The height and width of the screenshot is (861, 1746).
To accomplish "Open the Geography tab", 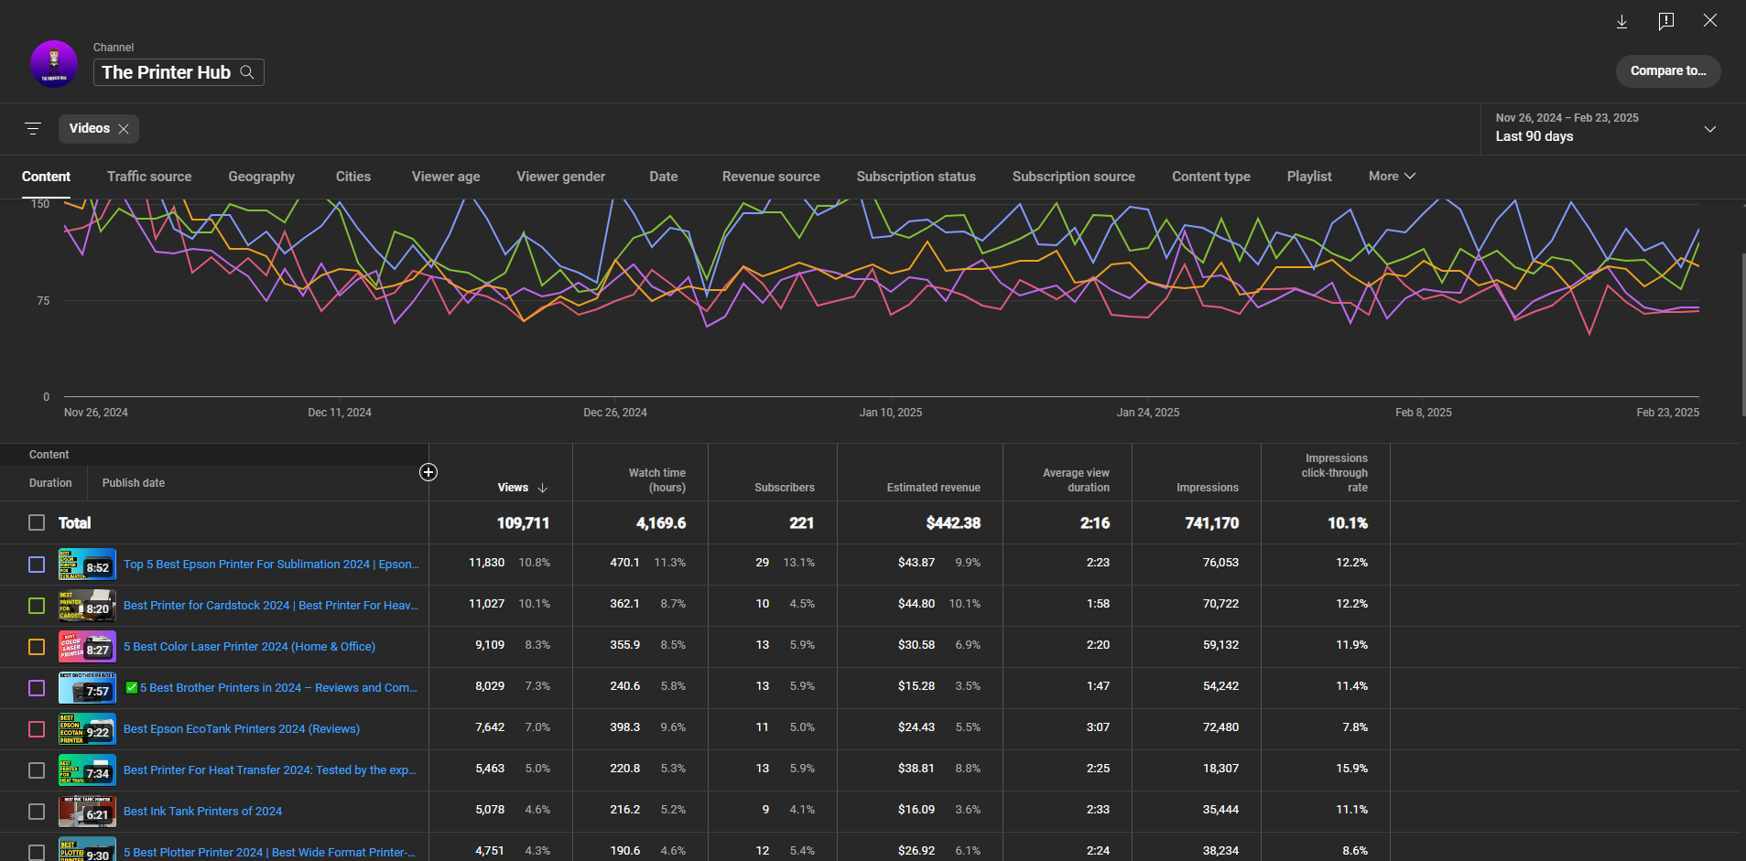I will [261, 177].
